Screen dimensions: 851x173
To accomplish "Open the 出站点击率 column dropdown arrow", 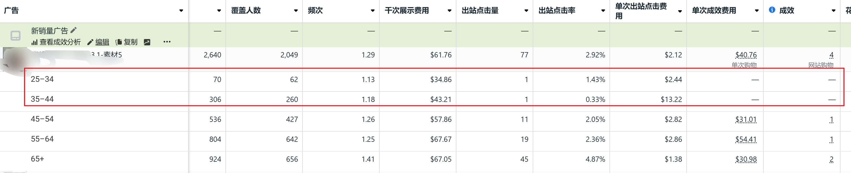I will [603, 10].
